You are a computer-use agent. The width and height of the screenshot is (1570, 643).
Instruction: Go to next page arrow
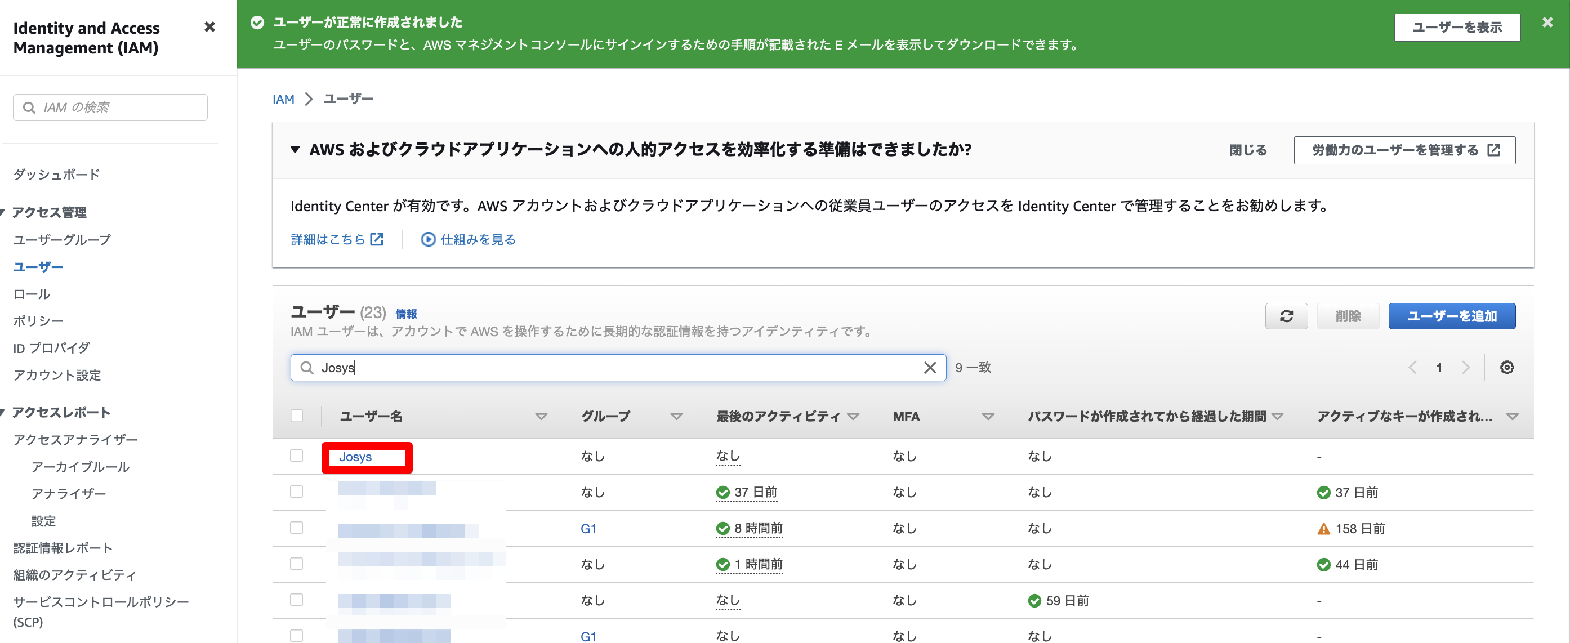pos(1466,368)
